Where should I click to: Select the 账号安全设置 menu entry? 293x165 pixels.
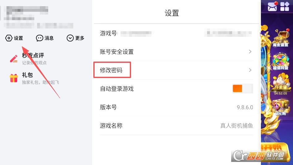tap(117, 52)
